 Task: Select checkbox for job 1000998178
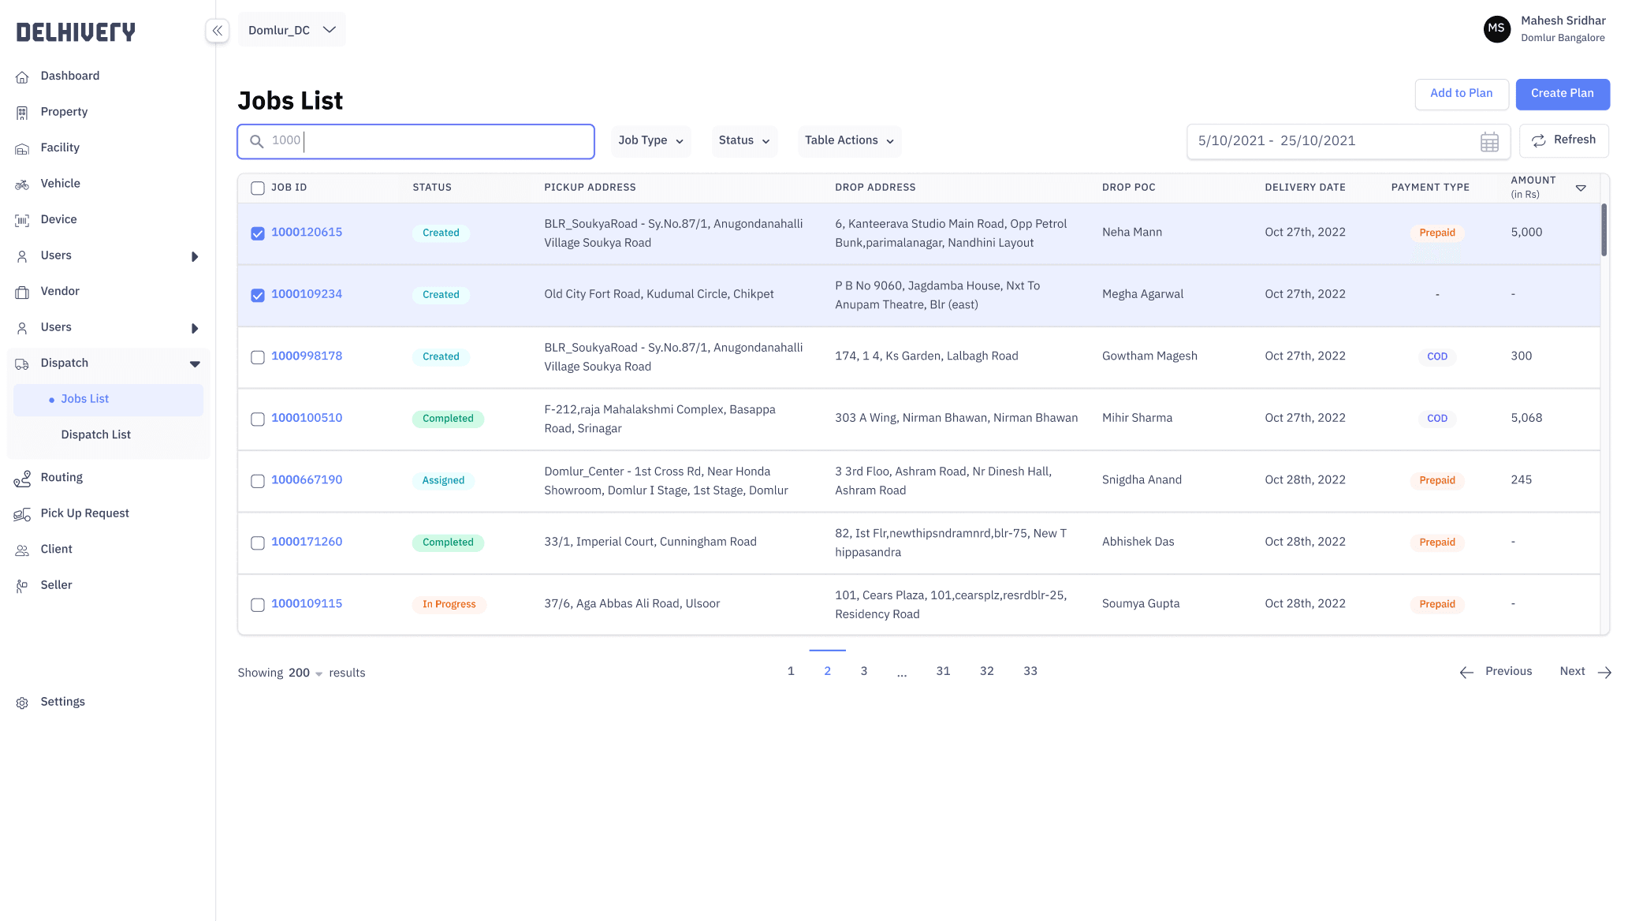tap(258, 357)
